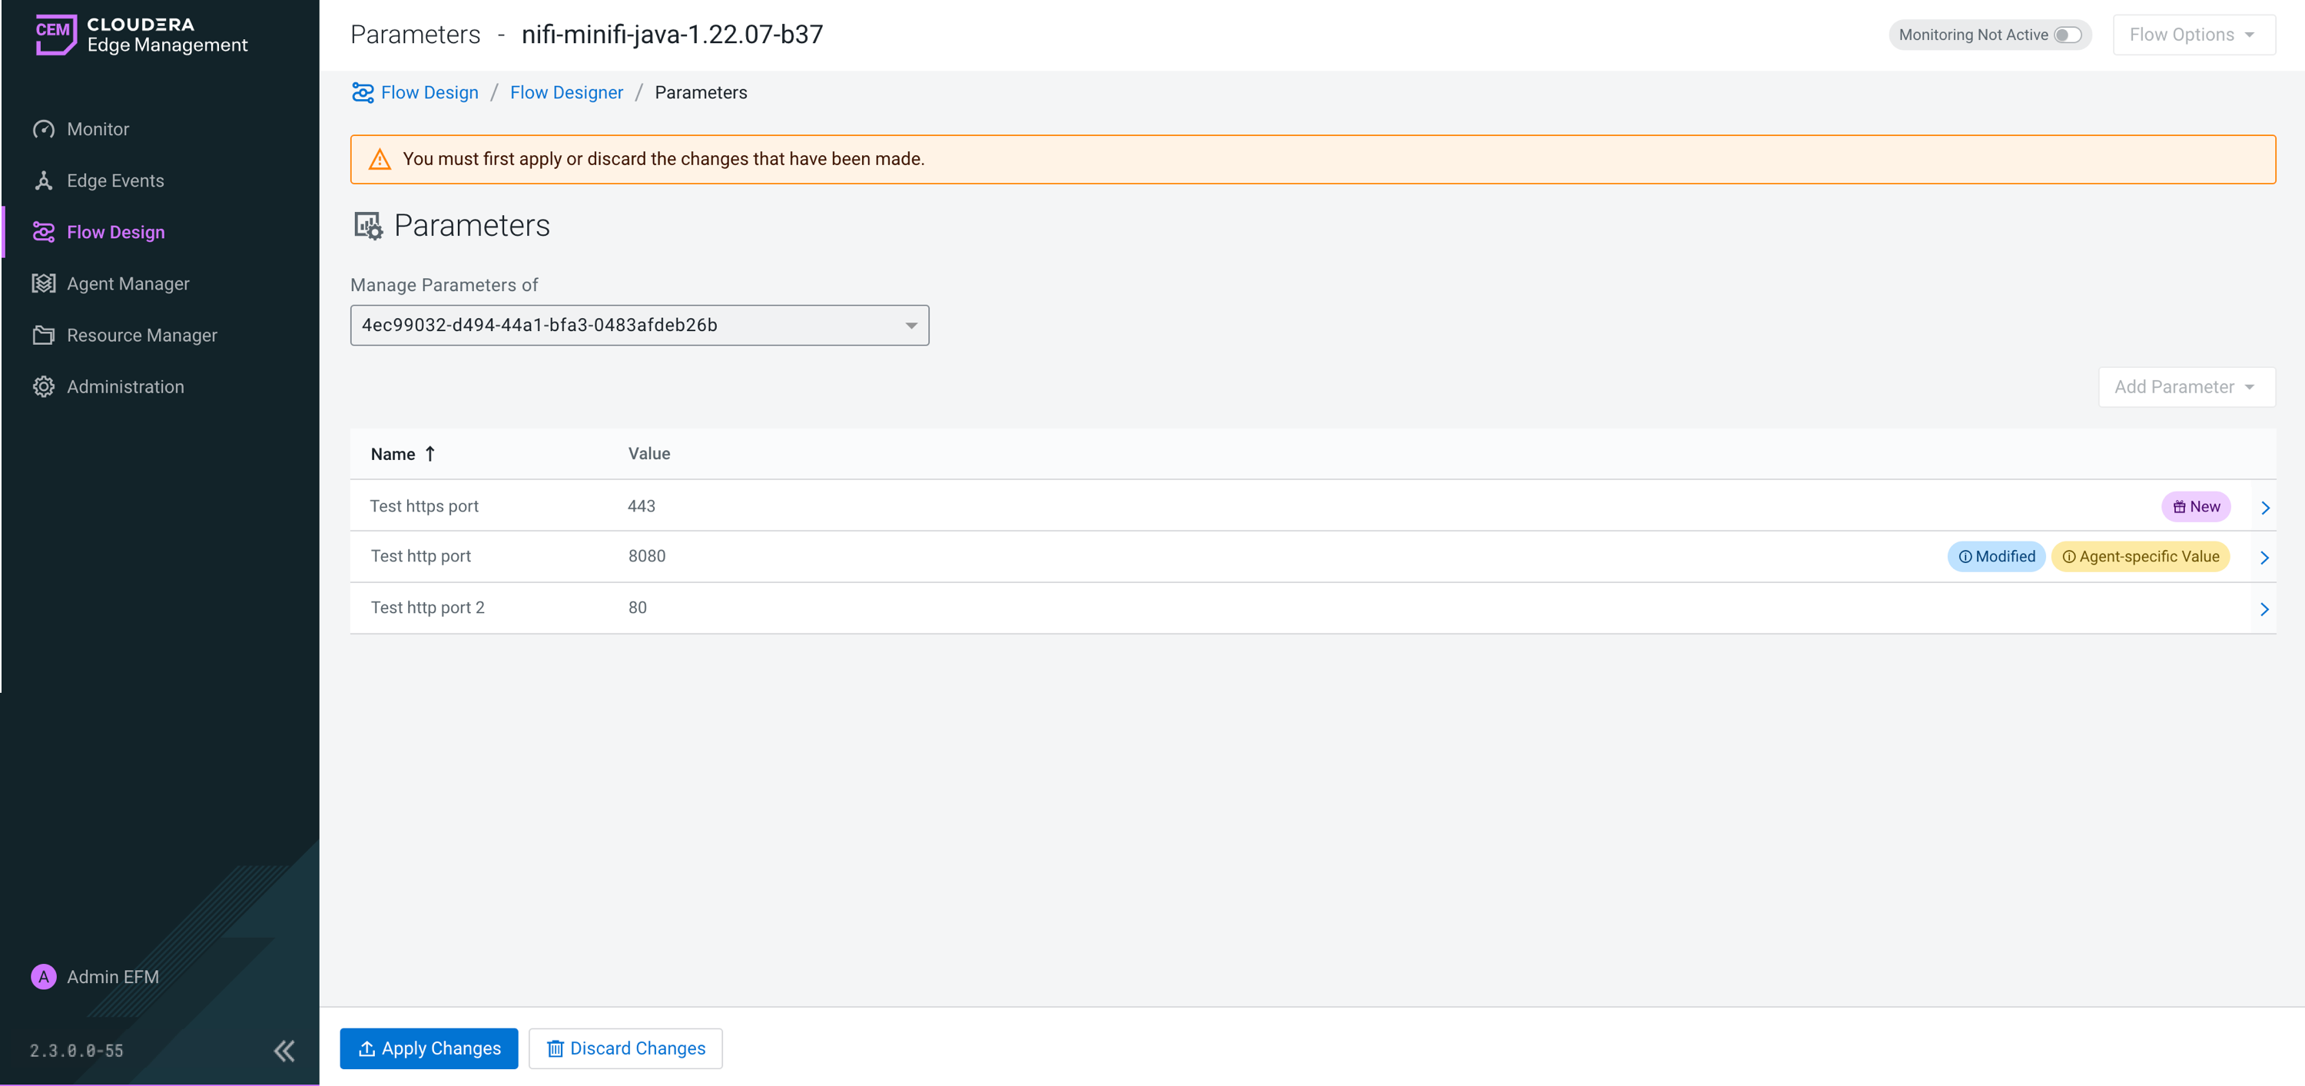This screenshot has height=1086, width=2305.
Task: Sort by Name column arrow
Action: tap(429, 454)
